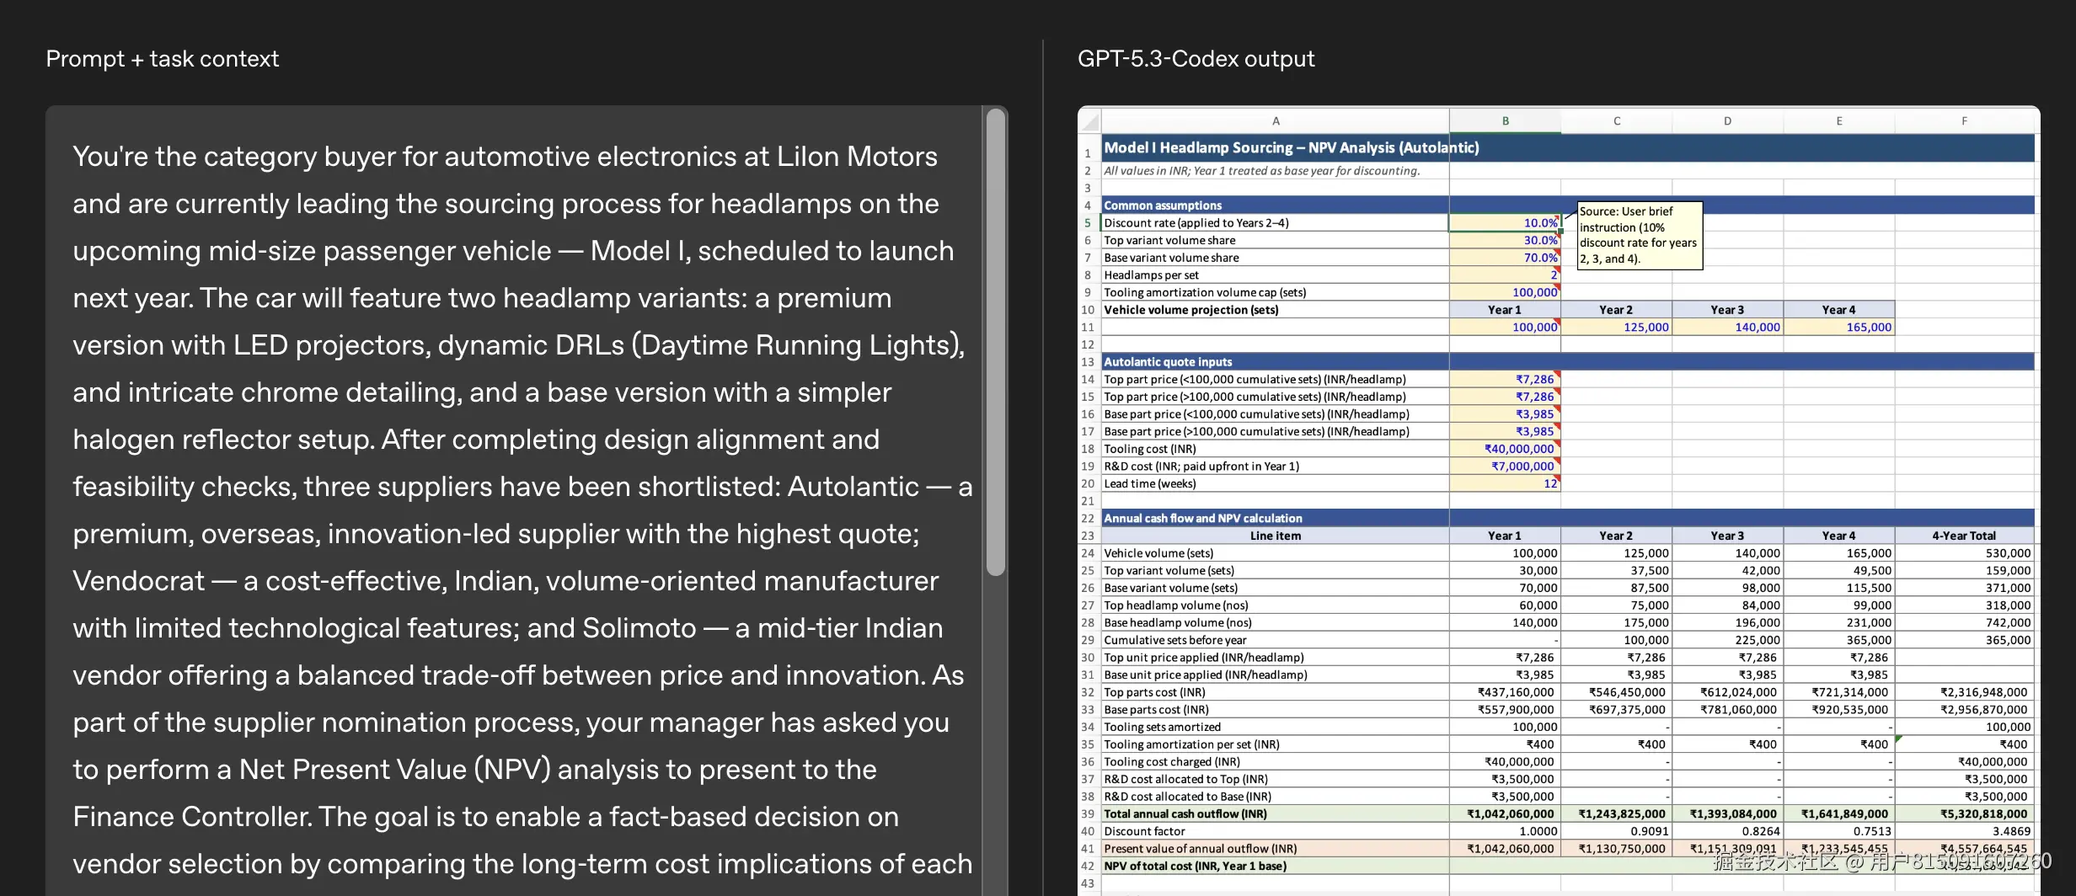Select the spreadsheet select-all corner triangle

click(x=1089, y=121)
